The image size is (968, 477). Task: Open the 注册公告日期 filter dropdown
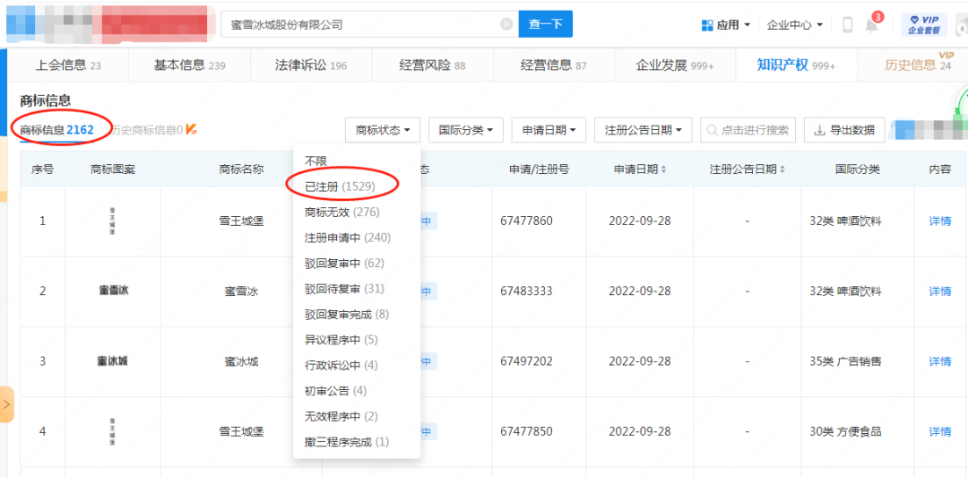(644, 130)
